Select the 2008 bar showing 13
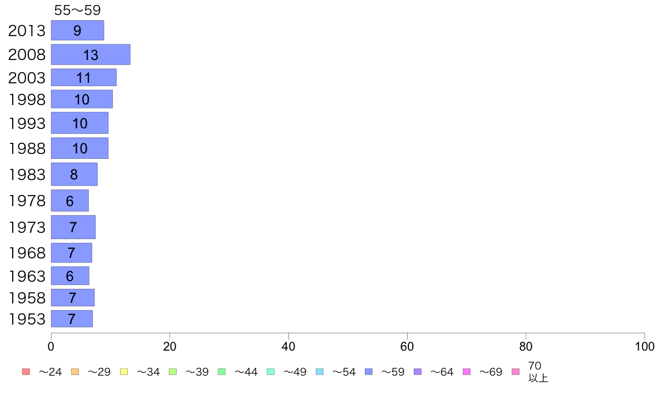Image resolution: width=660 pixels, height=409 pixels. click(91, 54)
